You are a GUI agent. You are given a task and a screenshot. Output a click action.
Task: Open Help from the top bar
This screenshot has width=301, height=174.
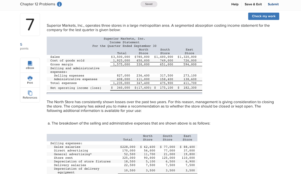(x=235, y=4)
